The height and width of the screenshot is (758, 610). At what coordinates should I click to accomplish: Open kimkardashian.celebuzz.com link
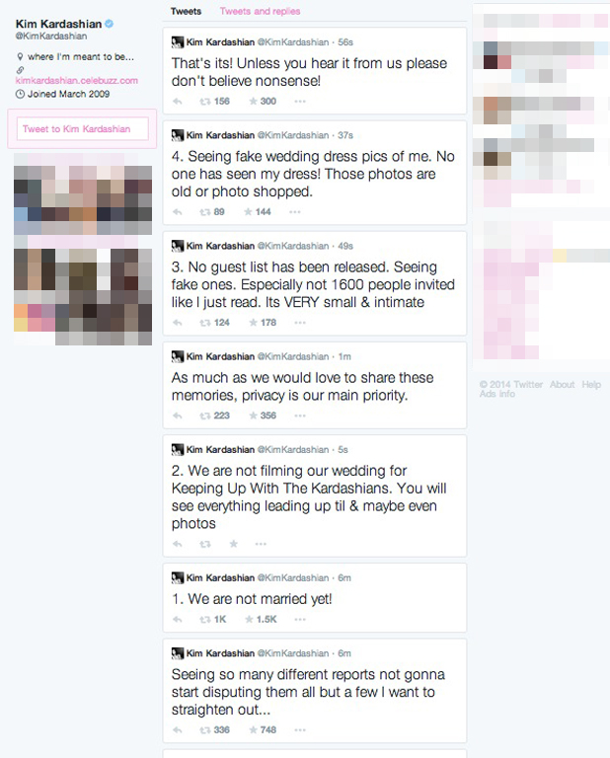point(77,81)
